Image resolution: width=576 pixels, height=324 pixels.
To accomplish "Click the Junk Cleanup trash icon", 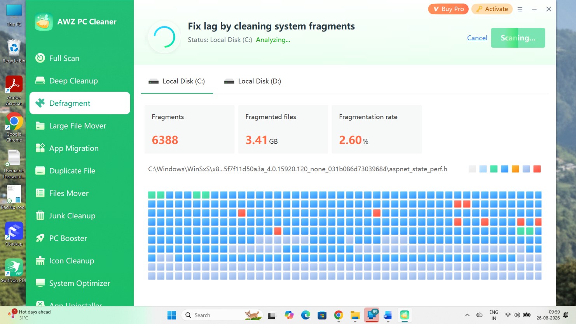I will click(x=40, y=216).
